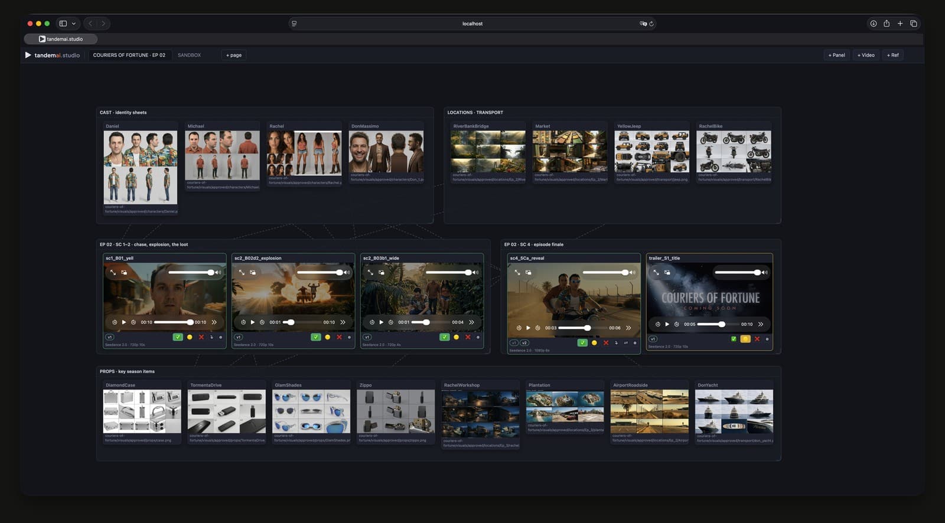Viewport: 945px width, 523px height.
Task: Click Safari share icon
Action: tap(887, 24)
